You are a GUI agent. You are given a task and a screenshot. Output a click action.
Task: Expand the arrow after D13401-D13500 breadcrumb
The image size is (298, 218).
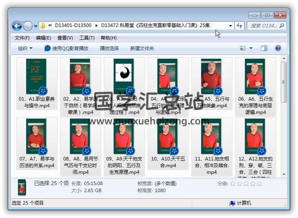point(96,25)
